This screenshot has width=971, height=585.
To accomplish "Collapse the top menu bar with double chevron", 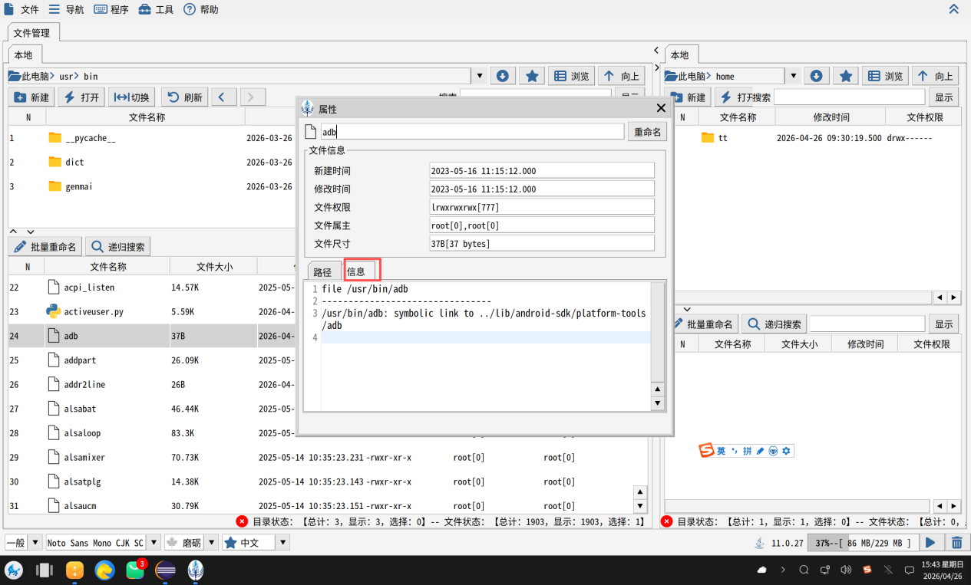I will pos(953,9).
